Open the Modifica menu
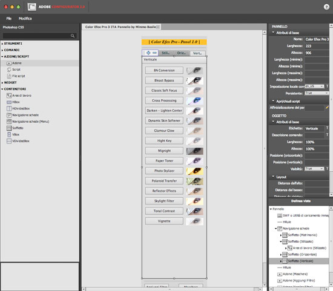333x291 pixels. click(25, 19)
